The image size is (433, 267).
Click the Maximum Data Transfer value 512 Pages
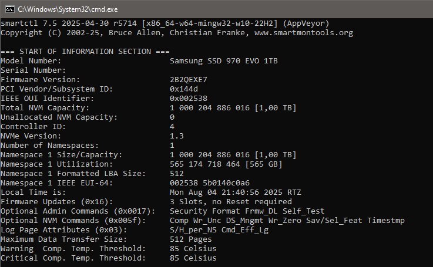[x=191, y=239]
